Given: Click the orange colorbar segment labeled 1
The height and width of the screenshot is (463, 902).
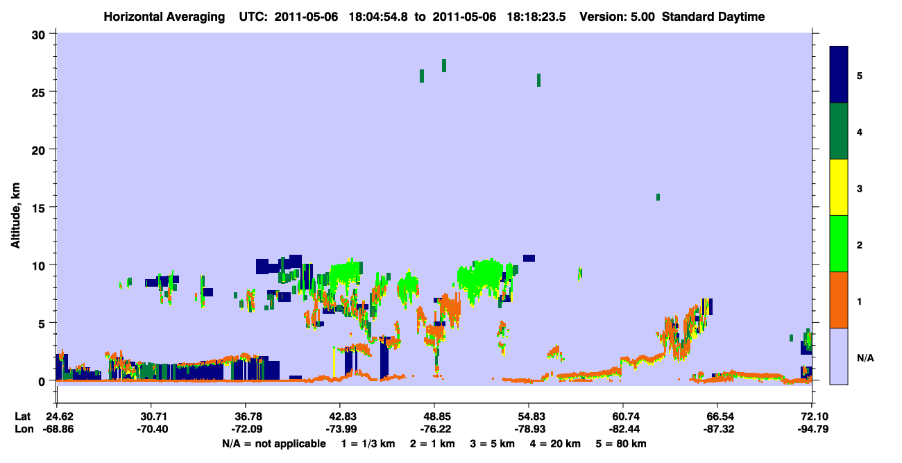Looking at the screenshot, I should (839, 300).
